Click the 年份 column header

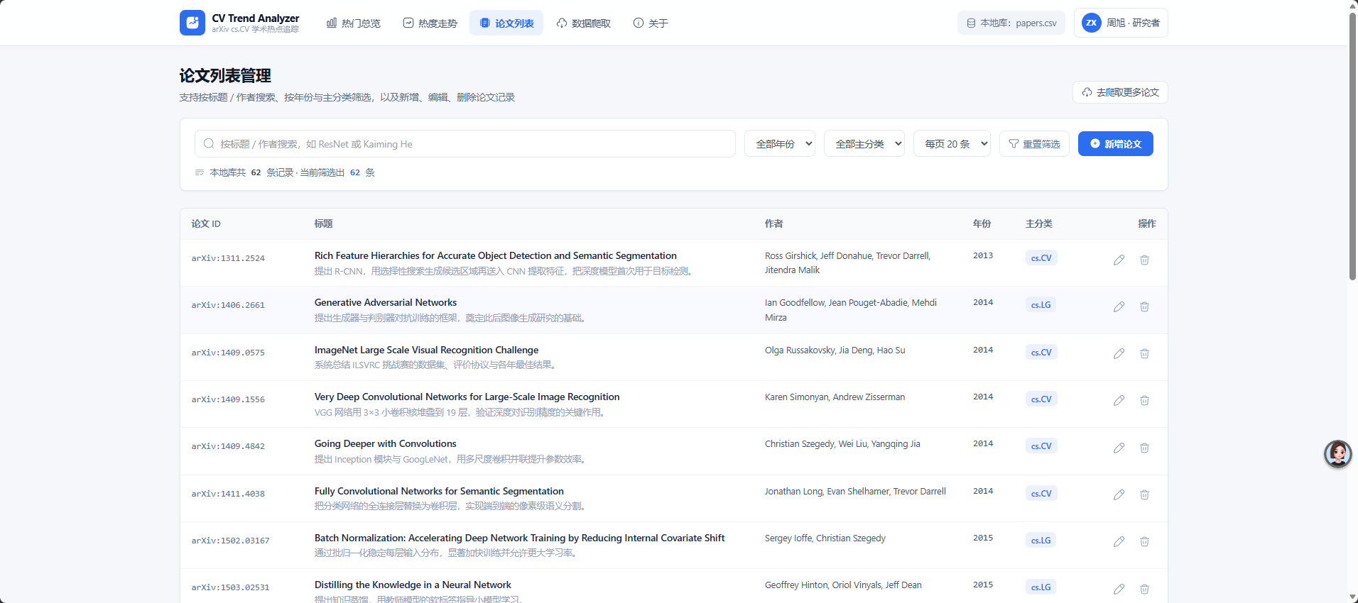coord(982,223)
